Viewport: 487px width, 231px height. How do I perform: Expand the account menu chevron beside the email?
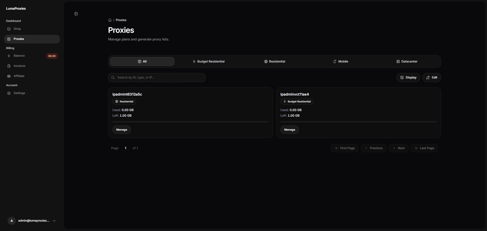(54, 221)
